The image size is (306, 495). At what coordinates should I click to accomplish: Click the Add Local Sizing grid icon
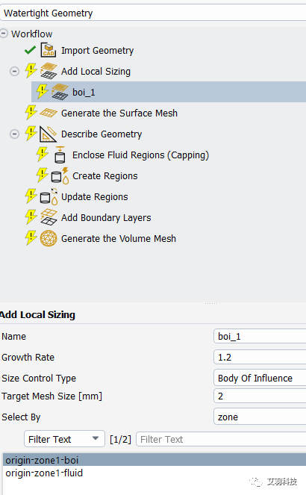[49, 71]
